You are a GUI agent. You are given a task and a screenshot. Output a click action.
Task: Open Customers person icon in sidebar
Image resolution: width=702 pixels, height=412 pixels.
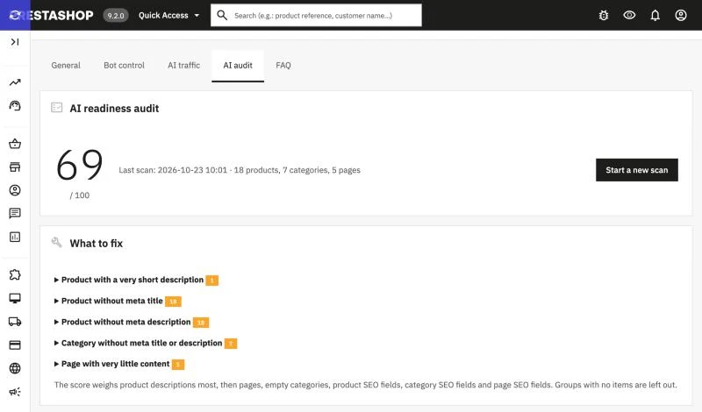pos(15,190)
